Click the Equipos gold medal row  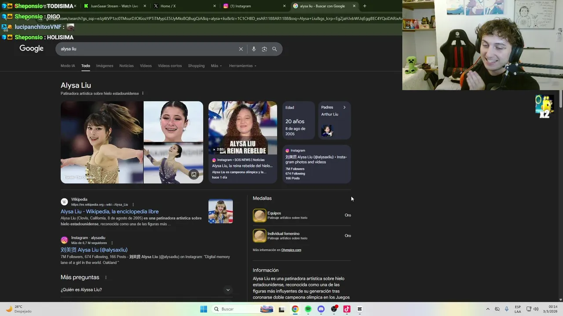point(302,215)
